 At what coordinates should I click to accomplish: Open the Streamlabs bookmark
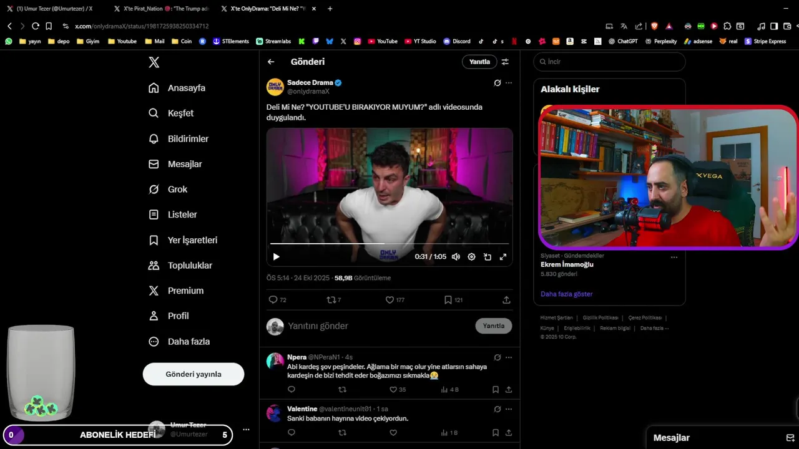click(273, 41)
